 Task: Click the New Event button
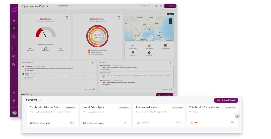[170, 6]
